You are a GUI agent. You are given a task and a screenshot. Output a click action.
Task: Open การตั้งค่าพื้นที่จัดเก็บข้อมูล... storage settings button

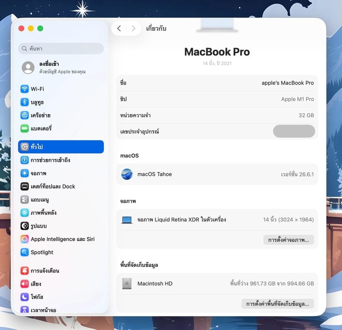[278, 304]
